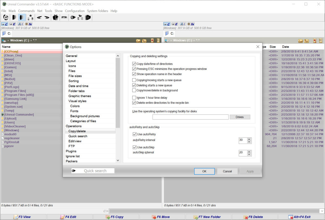Open history list icon in left panel path bar

[x=158, y=41]
